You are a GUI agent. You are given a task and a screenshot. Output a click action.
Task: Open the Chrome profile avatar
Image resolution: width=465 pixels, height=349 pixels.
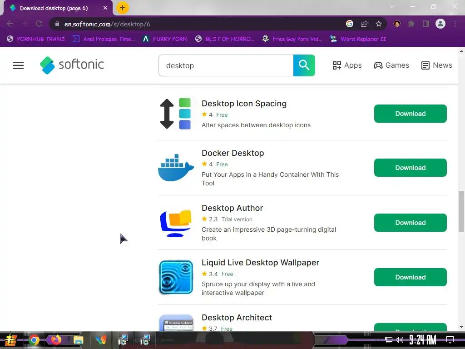440,24
